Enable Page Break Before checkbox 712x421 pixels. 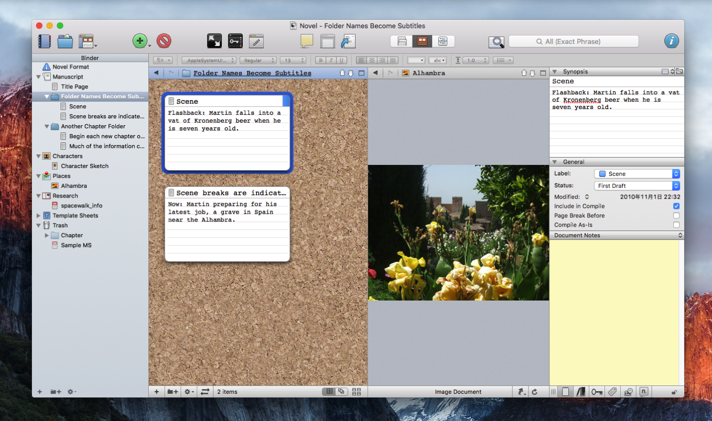pos(676,216)
